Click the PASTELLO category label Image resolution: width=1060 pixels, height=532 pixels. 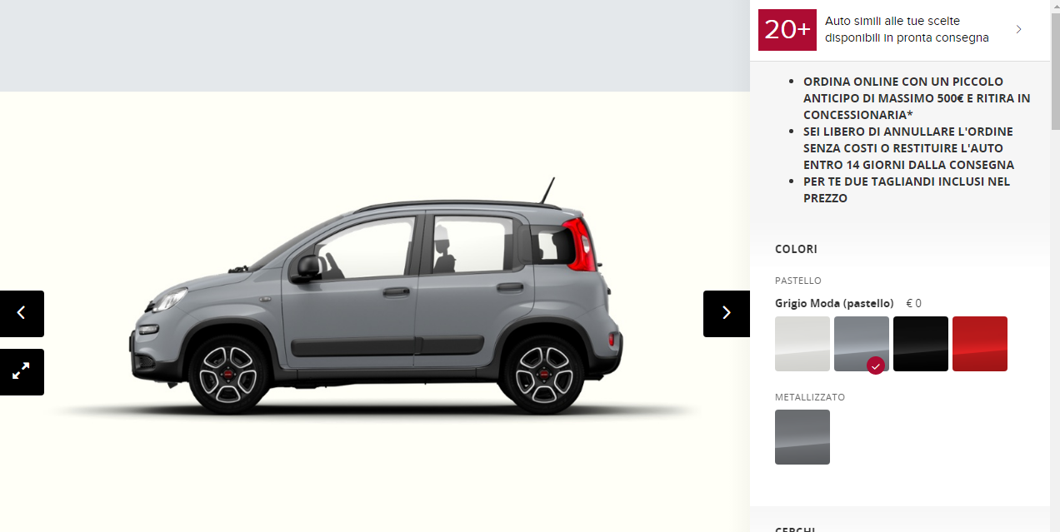[x=798, y=281]
